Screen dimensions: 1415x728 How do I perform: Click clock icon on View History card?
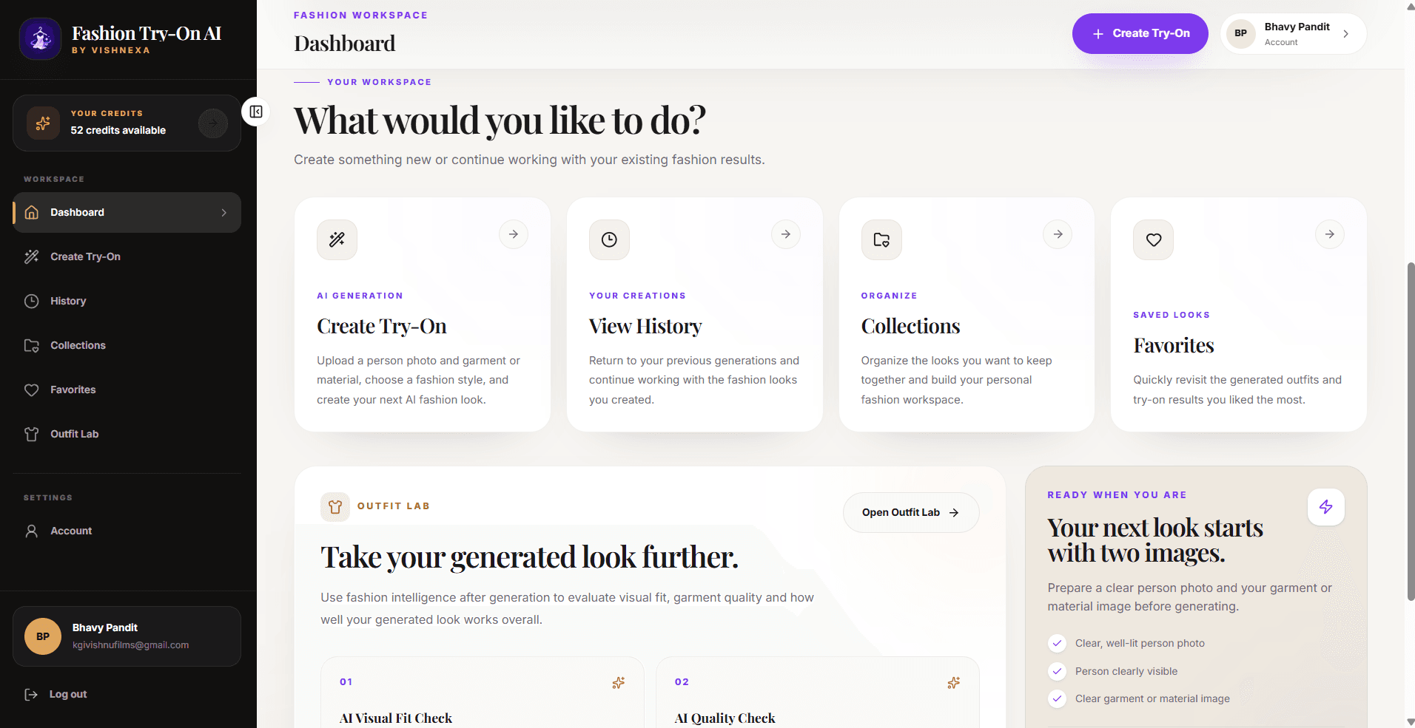point(609,239)
